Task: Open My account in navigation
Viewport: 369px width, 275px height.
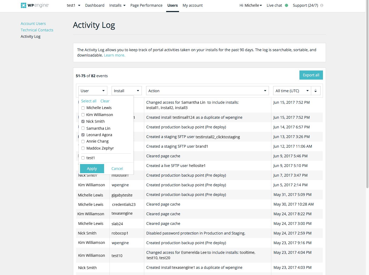Action: [x=193, y=5]
